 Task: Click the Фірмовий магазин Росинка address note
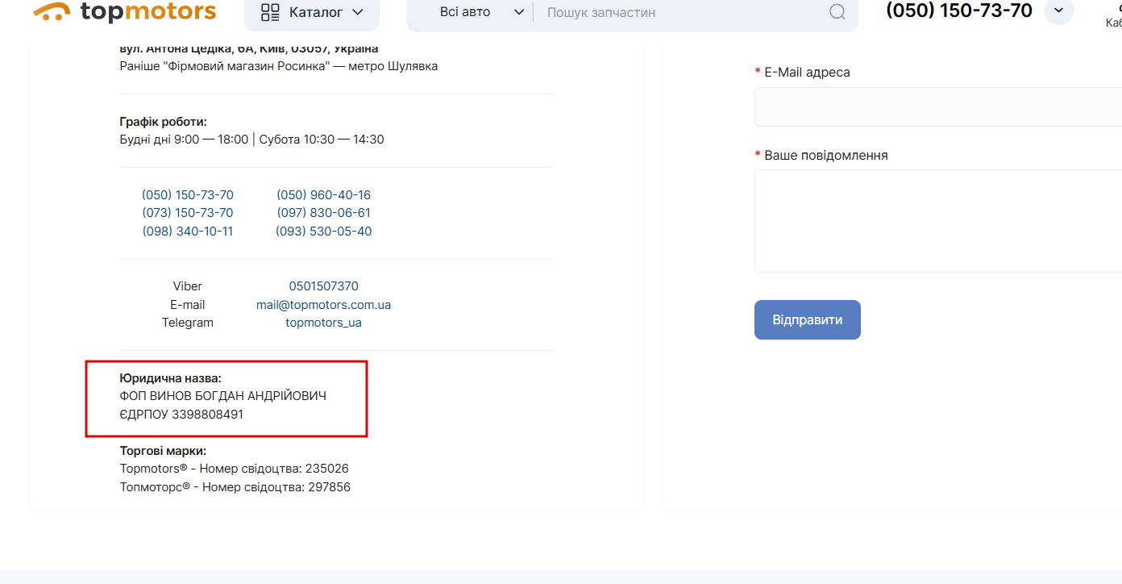[x=279, y=66]
